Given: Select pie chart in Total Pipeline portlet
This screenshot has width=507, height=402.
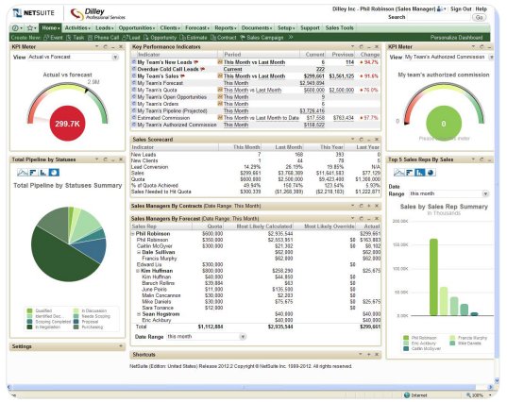Looking at the screenshot, I should point(54,173).
